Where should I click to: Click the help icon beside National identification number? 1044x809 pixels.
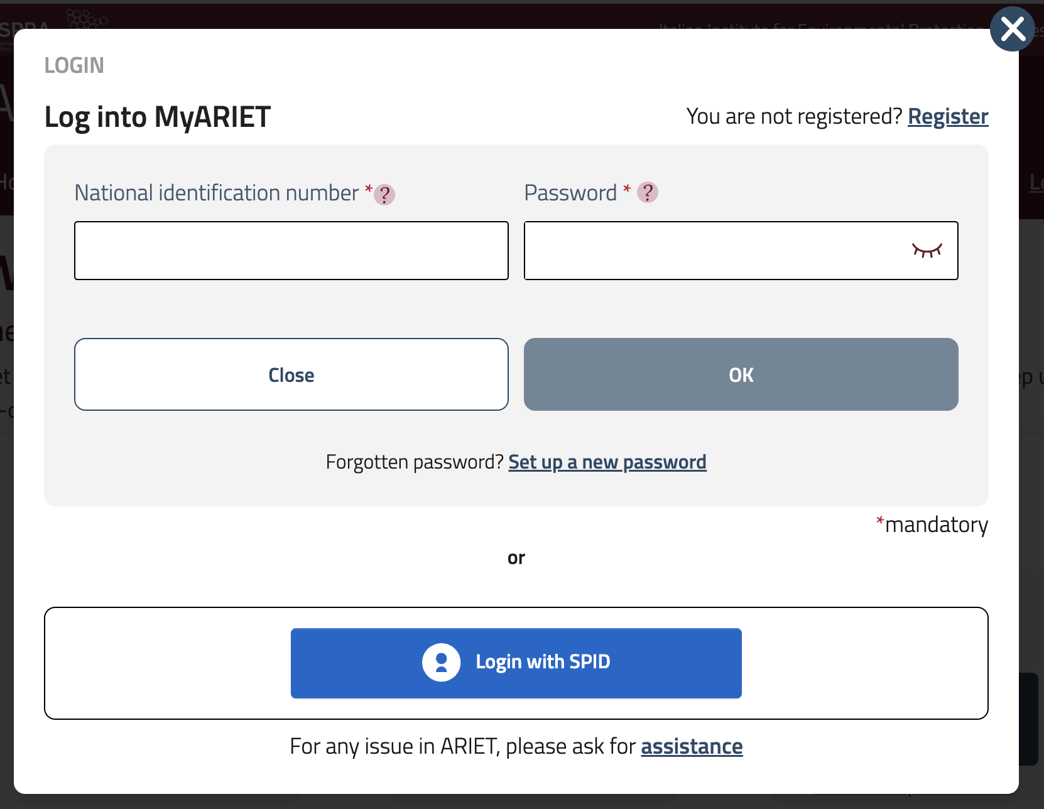coord(384,195)
